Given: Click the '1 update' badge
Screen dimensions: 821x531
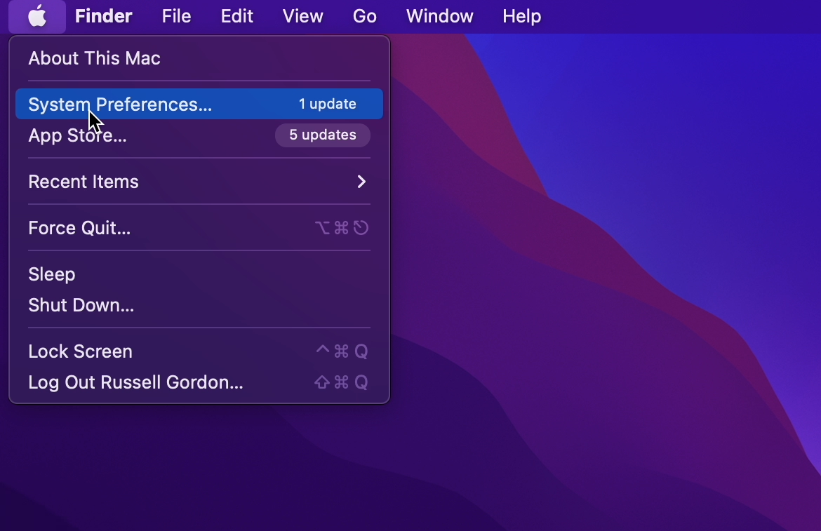Looking at the screenshot, I should click(x=327, y=105).
